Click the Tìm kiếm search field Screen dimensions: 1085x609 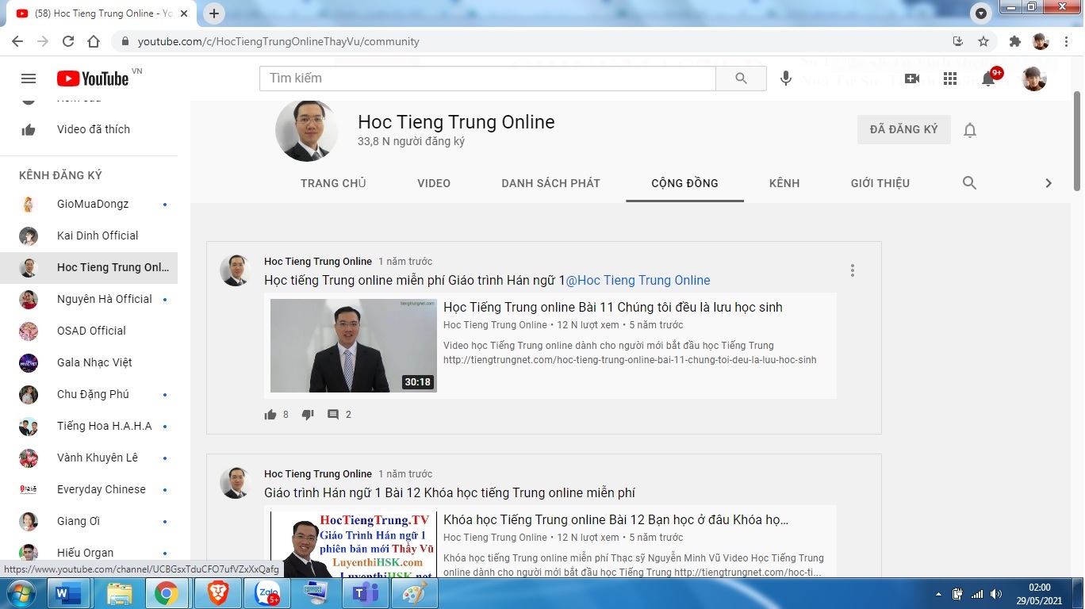(488, 79)
